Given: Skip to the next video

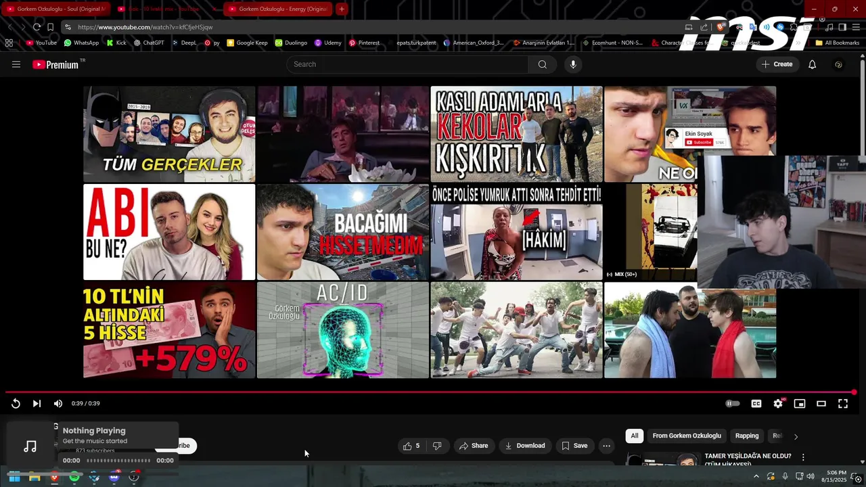Looking at the screenshot, I should (x=37, y=404).
